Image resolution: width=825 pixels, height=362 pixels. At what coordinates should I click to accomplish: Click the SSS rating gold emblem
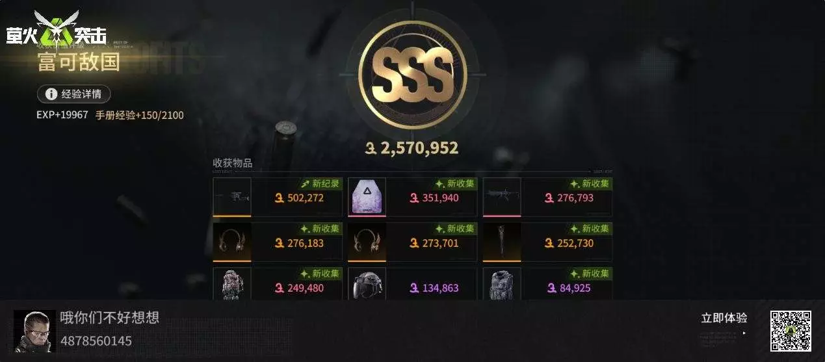412,75
